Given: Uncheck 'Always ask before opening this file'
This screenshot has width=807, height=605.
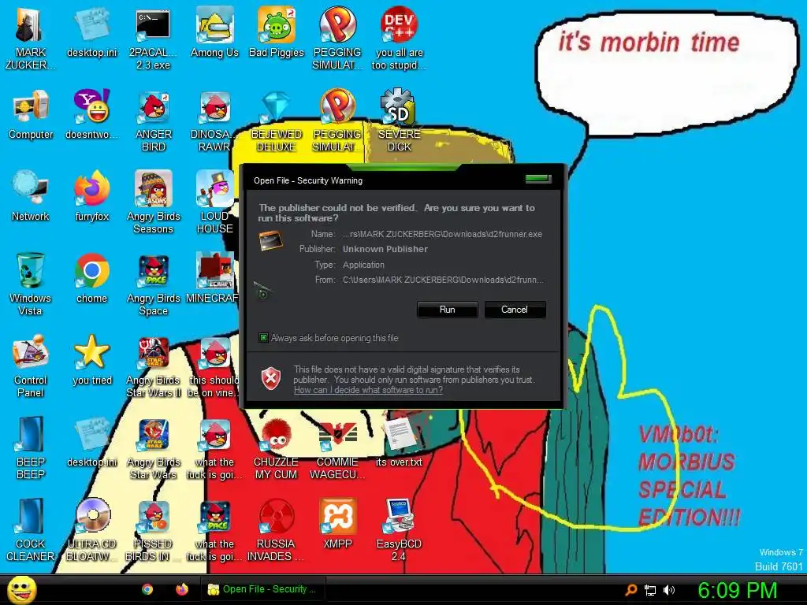Looking at the screenshot, I should click(263, 338).
